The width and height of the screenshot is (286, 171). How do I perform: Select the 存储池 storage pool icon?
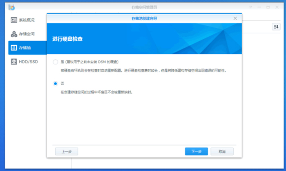[x=14, y=48]
